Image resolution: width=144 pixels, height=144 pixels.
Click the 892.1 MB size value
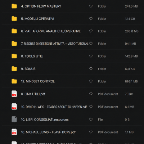point(131,81)
